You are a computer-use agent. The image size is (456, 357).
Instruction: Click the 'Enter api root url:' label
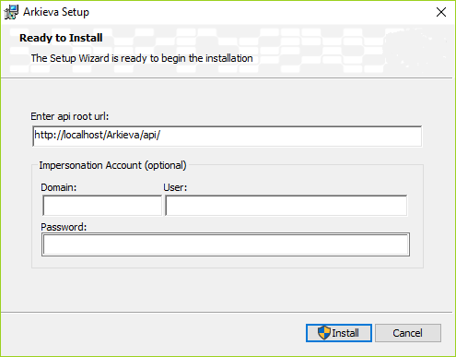(x=70, y=116)
